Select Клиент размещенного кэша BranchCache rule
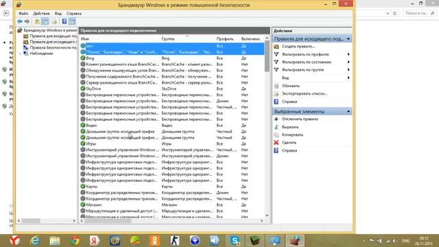Viewport: 439px width, 247px height. pyautogui.click(x=171, y=64)
